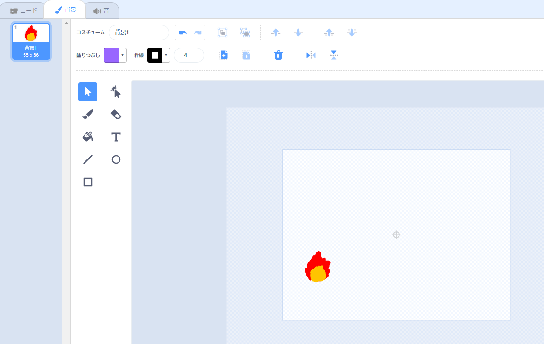Switch to the 音 tab

(x=102, y=10)
